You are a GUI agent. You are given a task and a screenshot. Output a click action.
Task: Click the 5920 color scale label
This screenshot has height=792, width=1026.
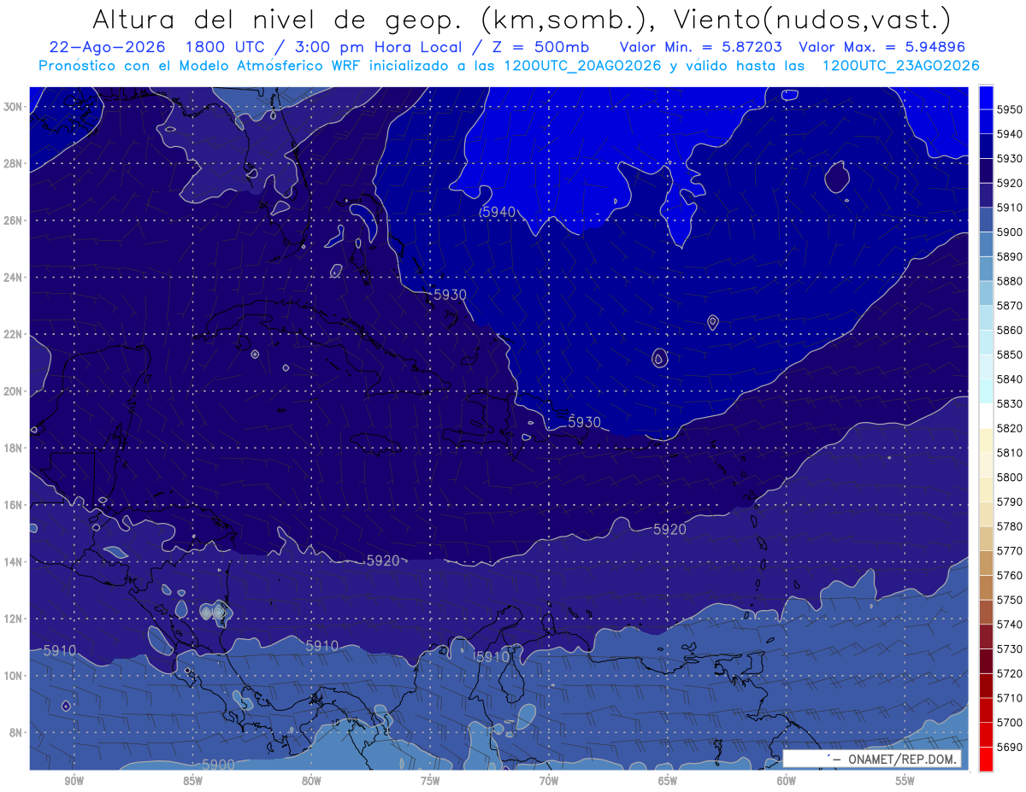coord(1009,183)
